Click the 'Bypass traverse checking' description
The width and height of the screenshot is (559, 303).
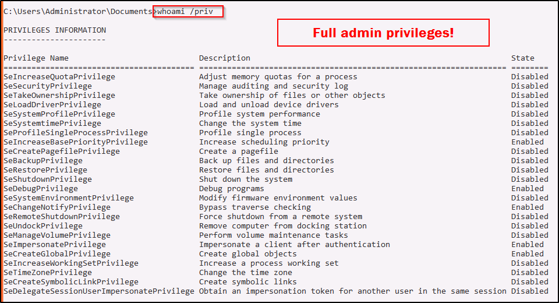[x=255, y=207]
